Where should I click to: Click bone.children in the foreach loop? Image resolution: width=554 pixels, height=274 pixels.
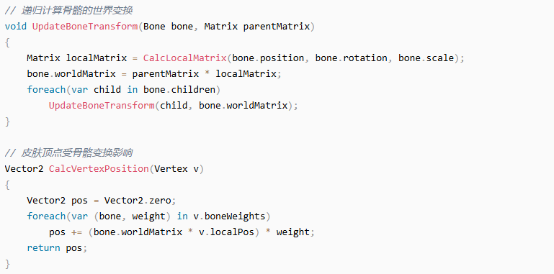179,90
